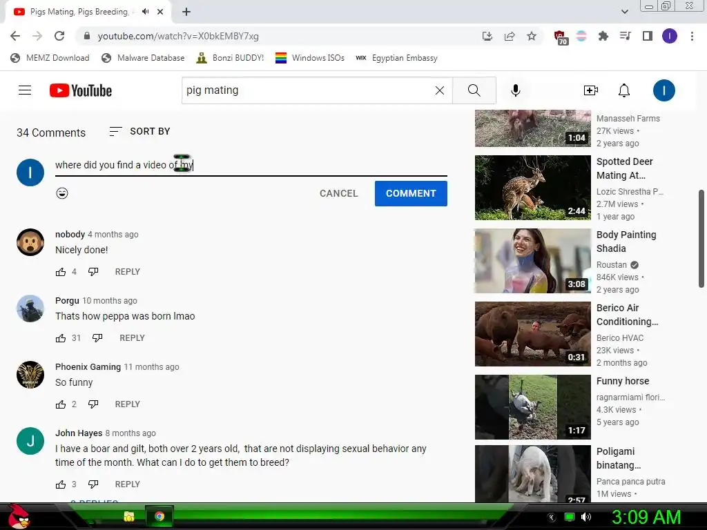Image resolution: width=707 pixels, height=530 pixels.
Task: Run the search with magnifier button
Action: point(474,90)
